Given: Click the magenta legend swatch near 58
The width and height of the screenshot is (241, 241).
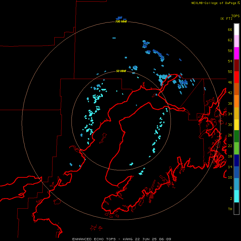Looking at the screenshot, I should click(x=236, y=53).
